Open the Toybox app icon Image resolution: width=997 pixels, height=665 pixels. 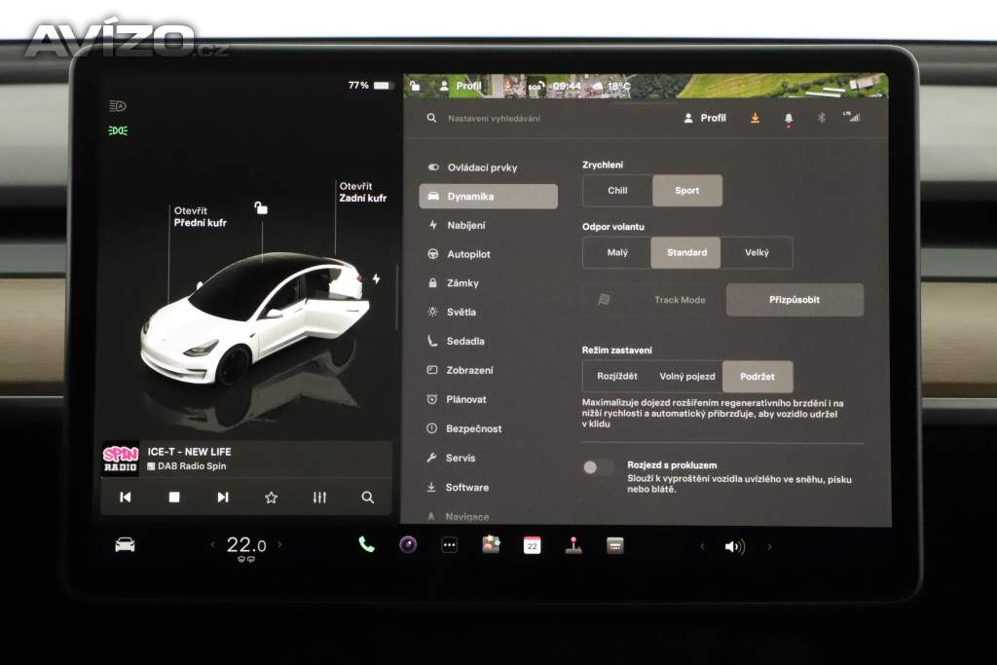[491, 545]
